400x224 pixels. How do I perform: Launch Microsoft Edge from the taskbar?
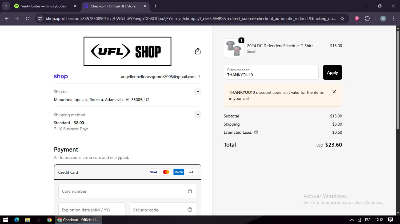click(17, 220)
